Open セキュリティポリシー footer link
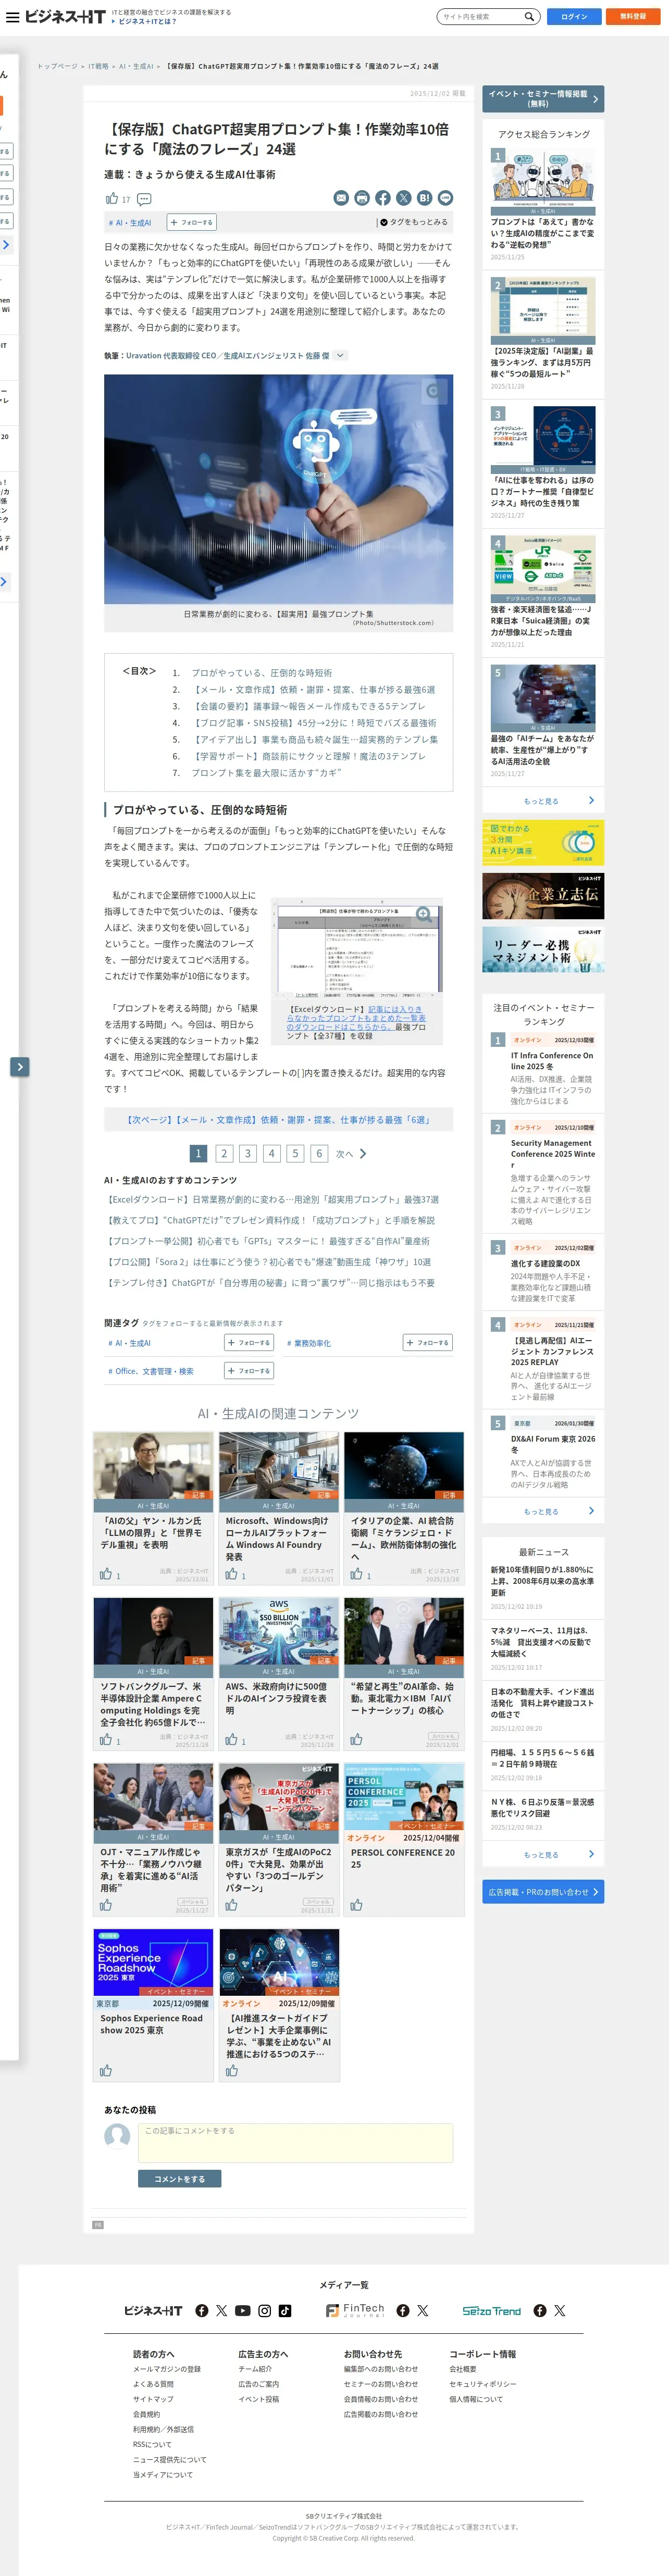Viewport: 669px width, 2576px height. 483,2383
